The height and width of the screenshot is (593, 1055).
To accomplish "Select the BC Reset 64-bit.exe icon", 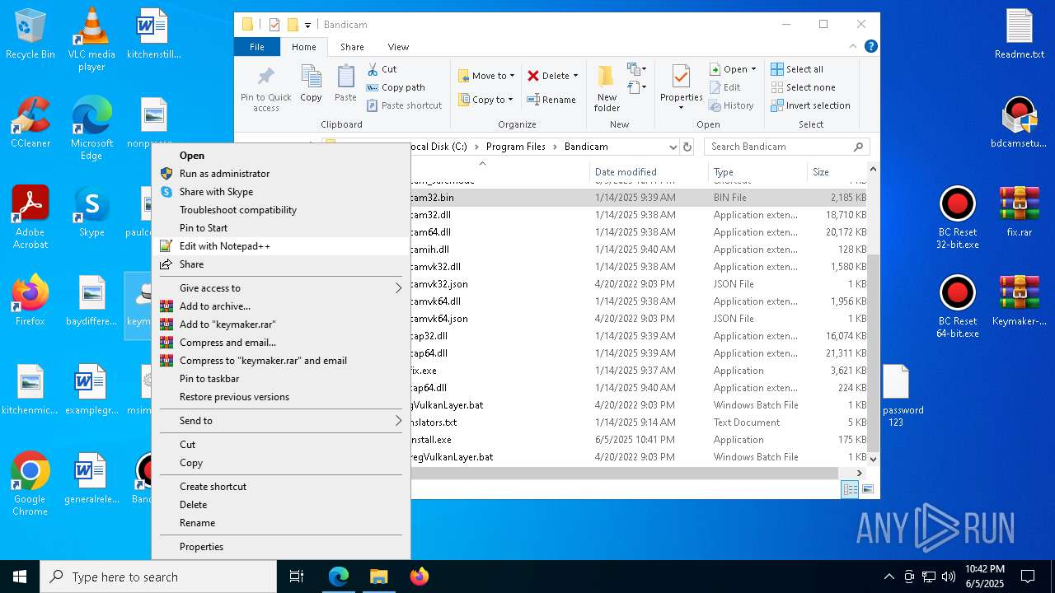I will (x=957, y=307).
